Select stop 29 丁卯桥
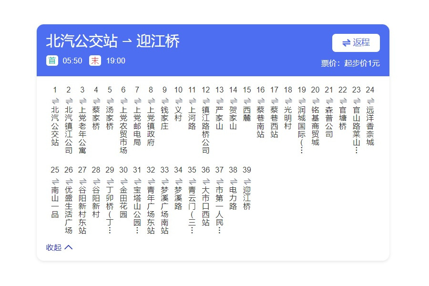This screenshot has height=286, width=429. (x=110, y=210)
